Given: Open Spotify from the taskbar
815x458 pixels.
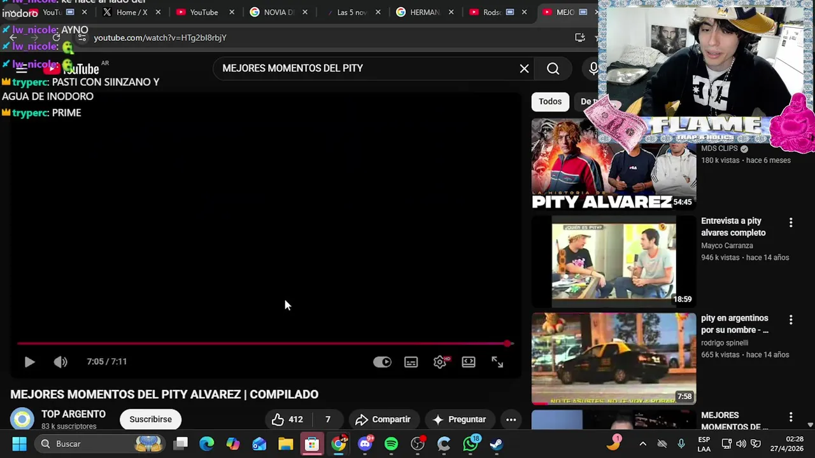Looking at the screenshot, I should pyautogui.click(x=391, y=444).
